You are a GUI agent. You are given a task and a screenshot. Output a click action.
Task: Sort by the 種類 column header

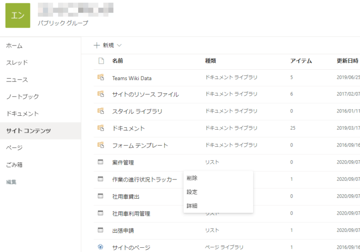(x=210, y=61)
